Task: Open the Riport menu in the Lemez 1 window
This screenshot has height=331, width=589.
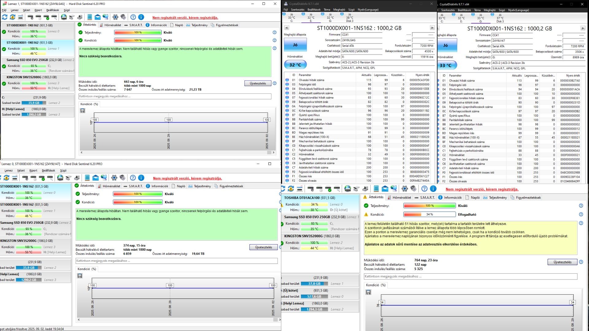Action: coord(38,10)
